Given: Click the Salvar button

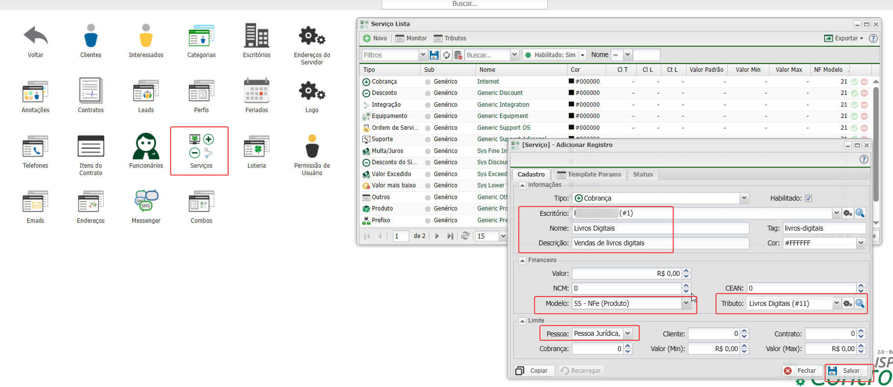Looking at the screenshot, I should click(x=847, y=371).
